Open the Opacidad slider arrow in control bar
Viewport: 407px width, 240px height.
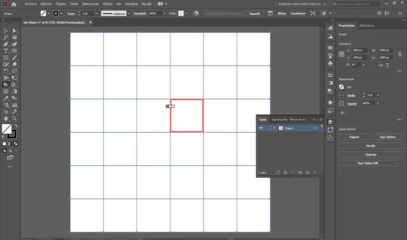pyautogui.click(x=164, y=13)
